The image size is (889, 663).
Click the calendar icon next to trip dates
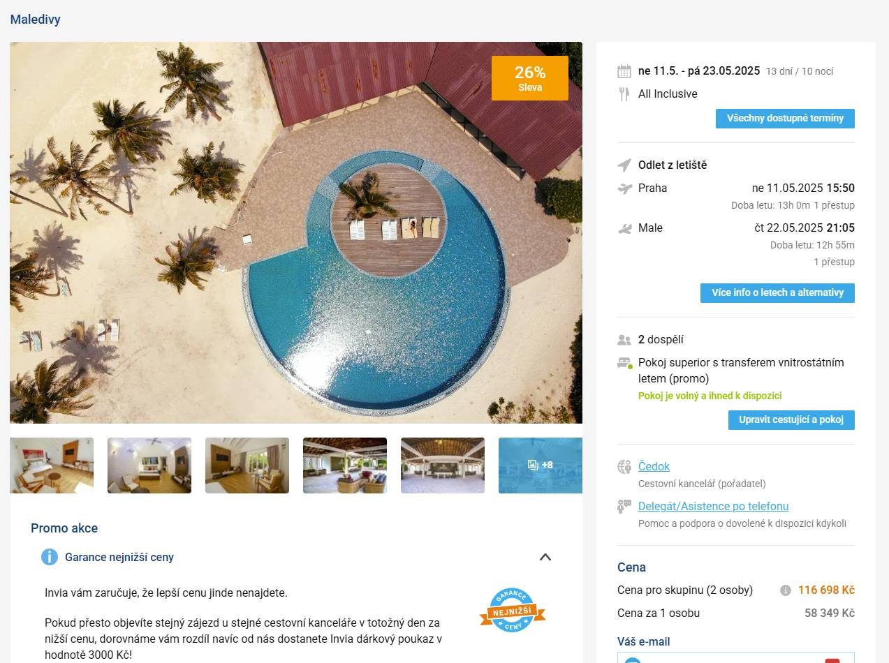click(624, 71)
